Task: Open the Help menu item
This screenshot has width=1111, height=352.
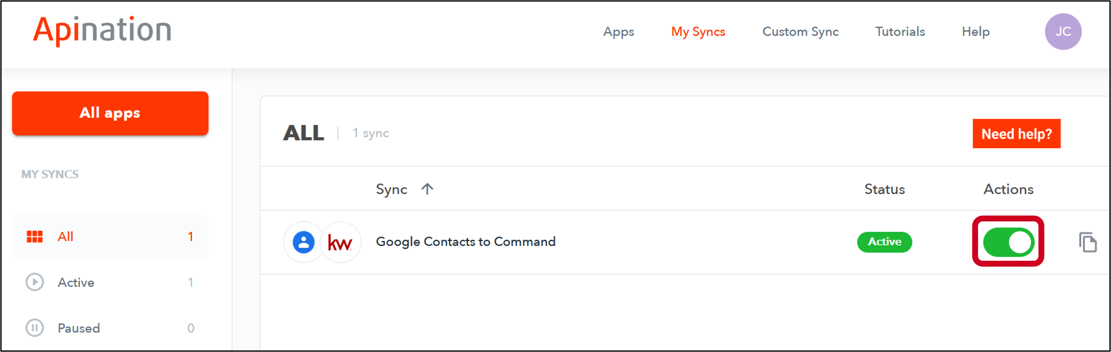Action: pos(976,32)
